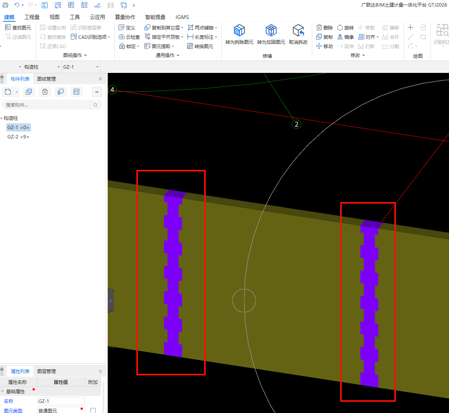
Task: Open the 云应用 ribbon tab
Action: (97, 17)
